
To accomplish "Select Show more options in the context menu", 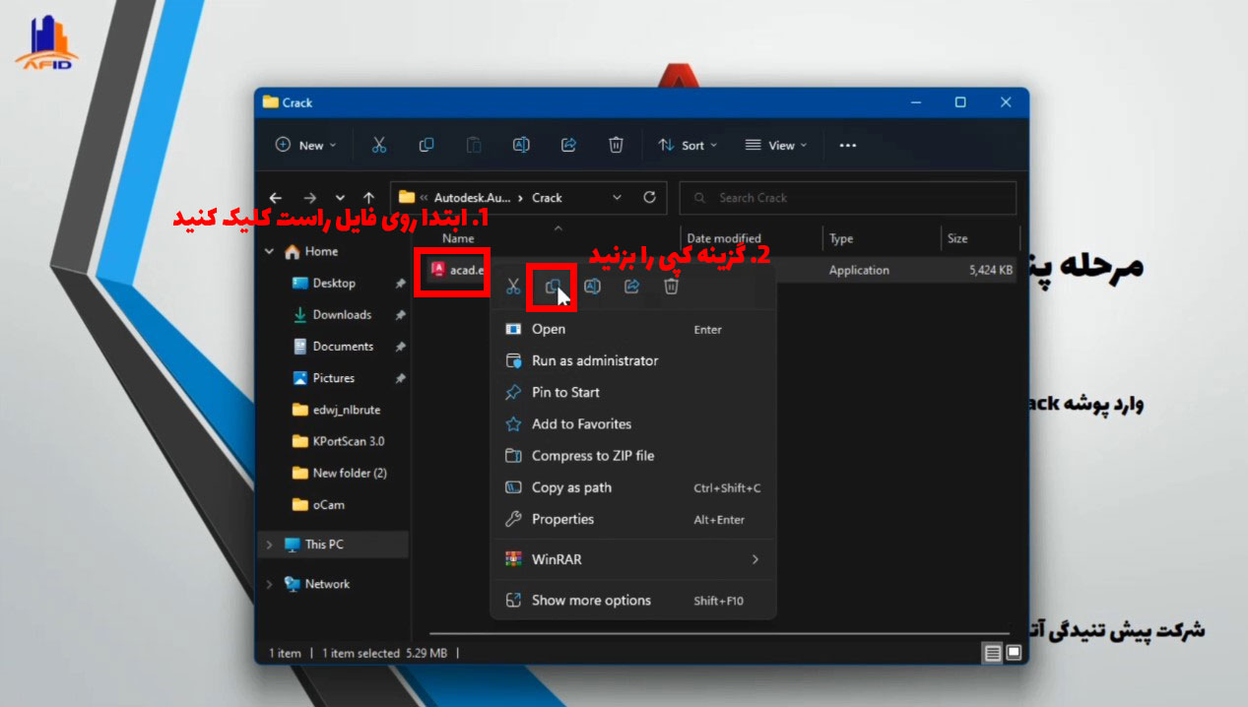I will (591, 600).
